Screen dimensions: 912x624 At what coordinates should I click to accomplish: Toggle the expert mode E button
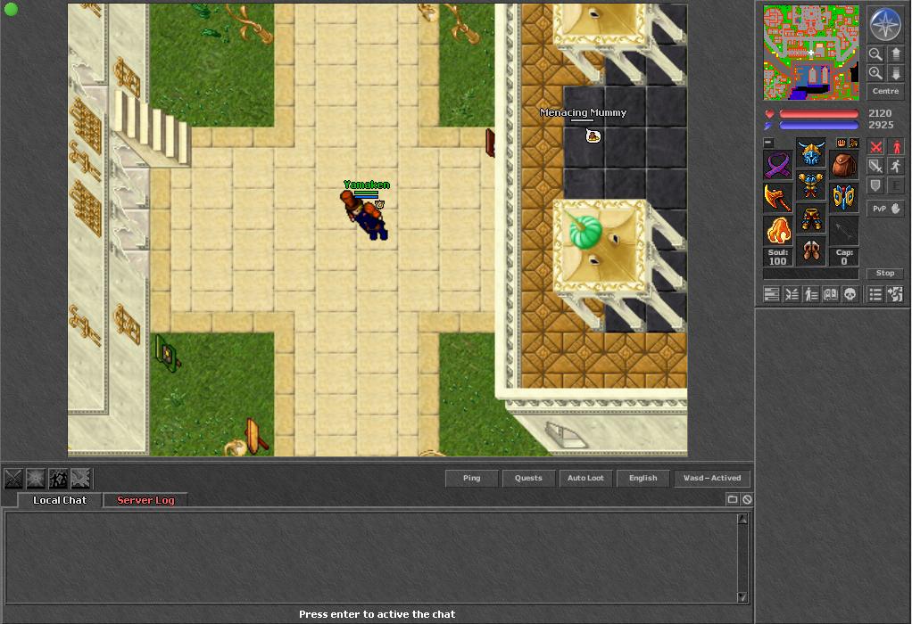pyautogui.click(x=896, y=186)
